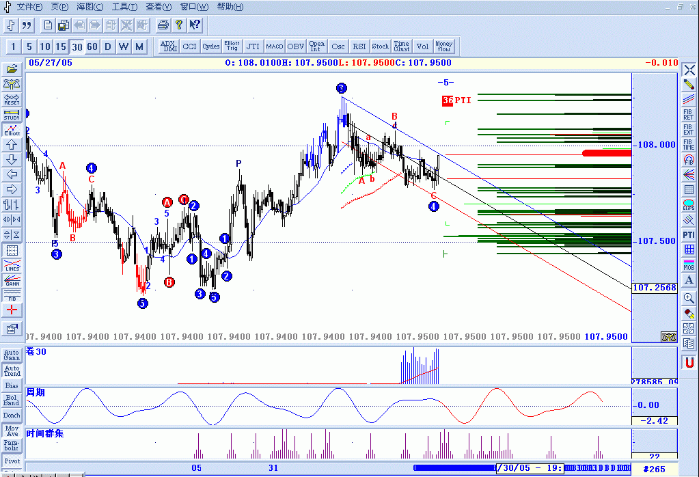Viewport: 699px width, 477px height.
Task: Add the MACD indicator
Action: click(274, 46)
